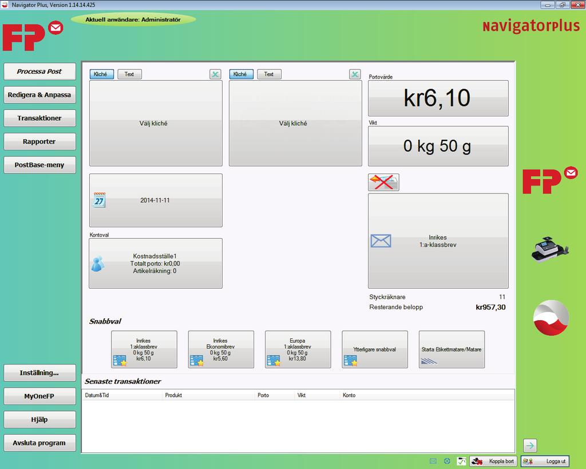Viewport: 586px width, 469px height.
Task: Click Starta Etikettmatare/Matare
Action: [x=452, y=349]
